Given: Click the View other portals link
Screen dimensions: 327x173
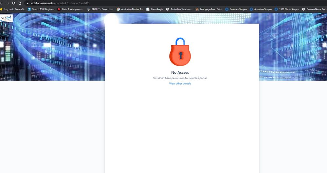Looking at the screenshot, I should (x=180, y=84).
